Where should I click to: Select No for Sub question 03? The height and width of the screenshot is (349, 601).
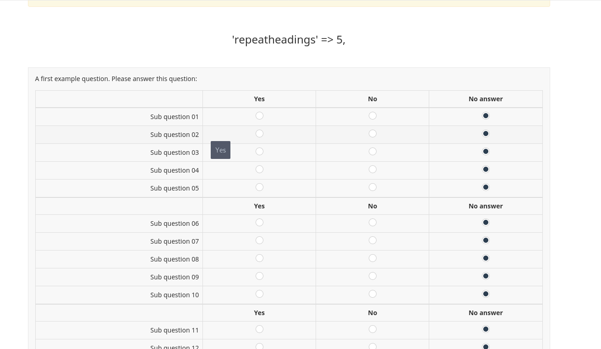tap(372, 152)
